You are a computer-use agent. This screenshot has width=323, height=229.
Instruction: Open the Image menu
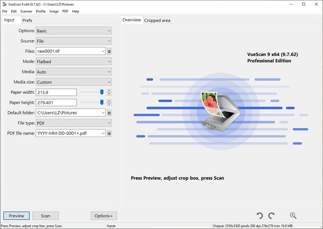click(54, 11)
